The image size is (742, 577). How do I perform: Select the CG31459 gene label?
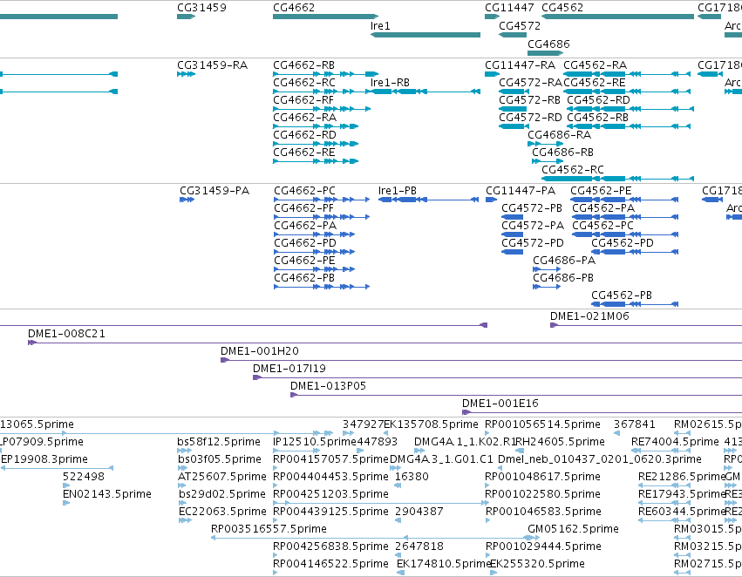pos(201,8)
